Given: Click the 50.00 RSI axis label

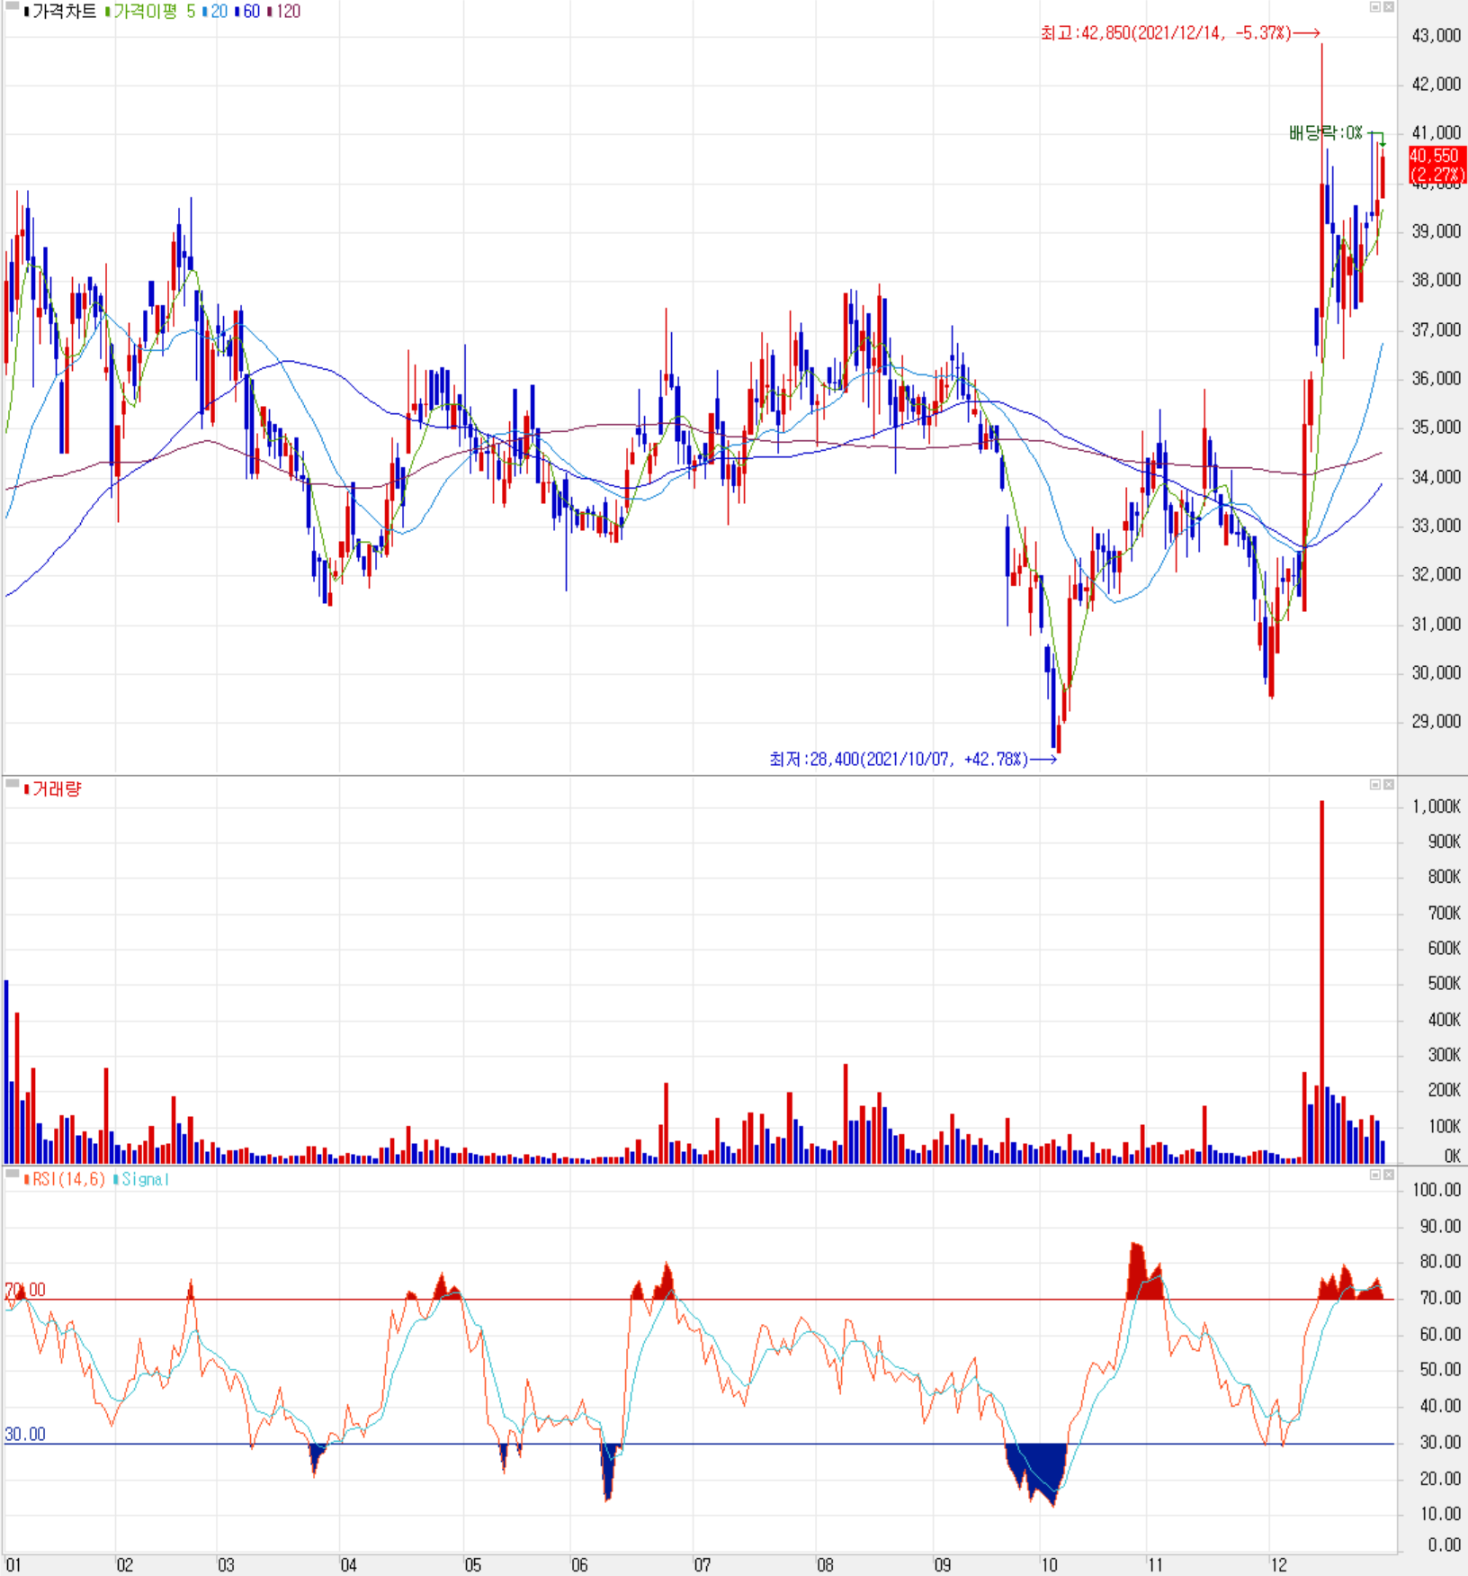Looking at the screenshot, I should pos(1440,1369).
